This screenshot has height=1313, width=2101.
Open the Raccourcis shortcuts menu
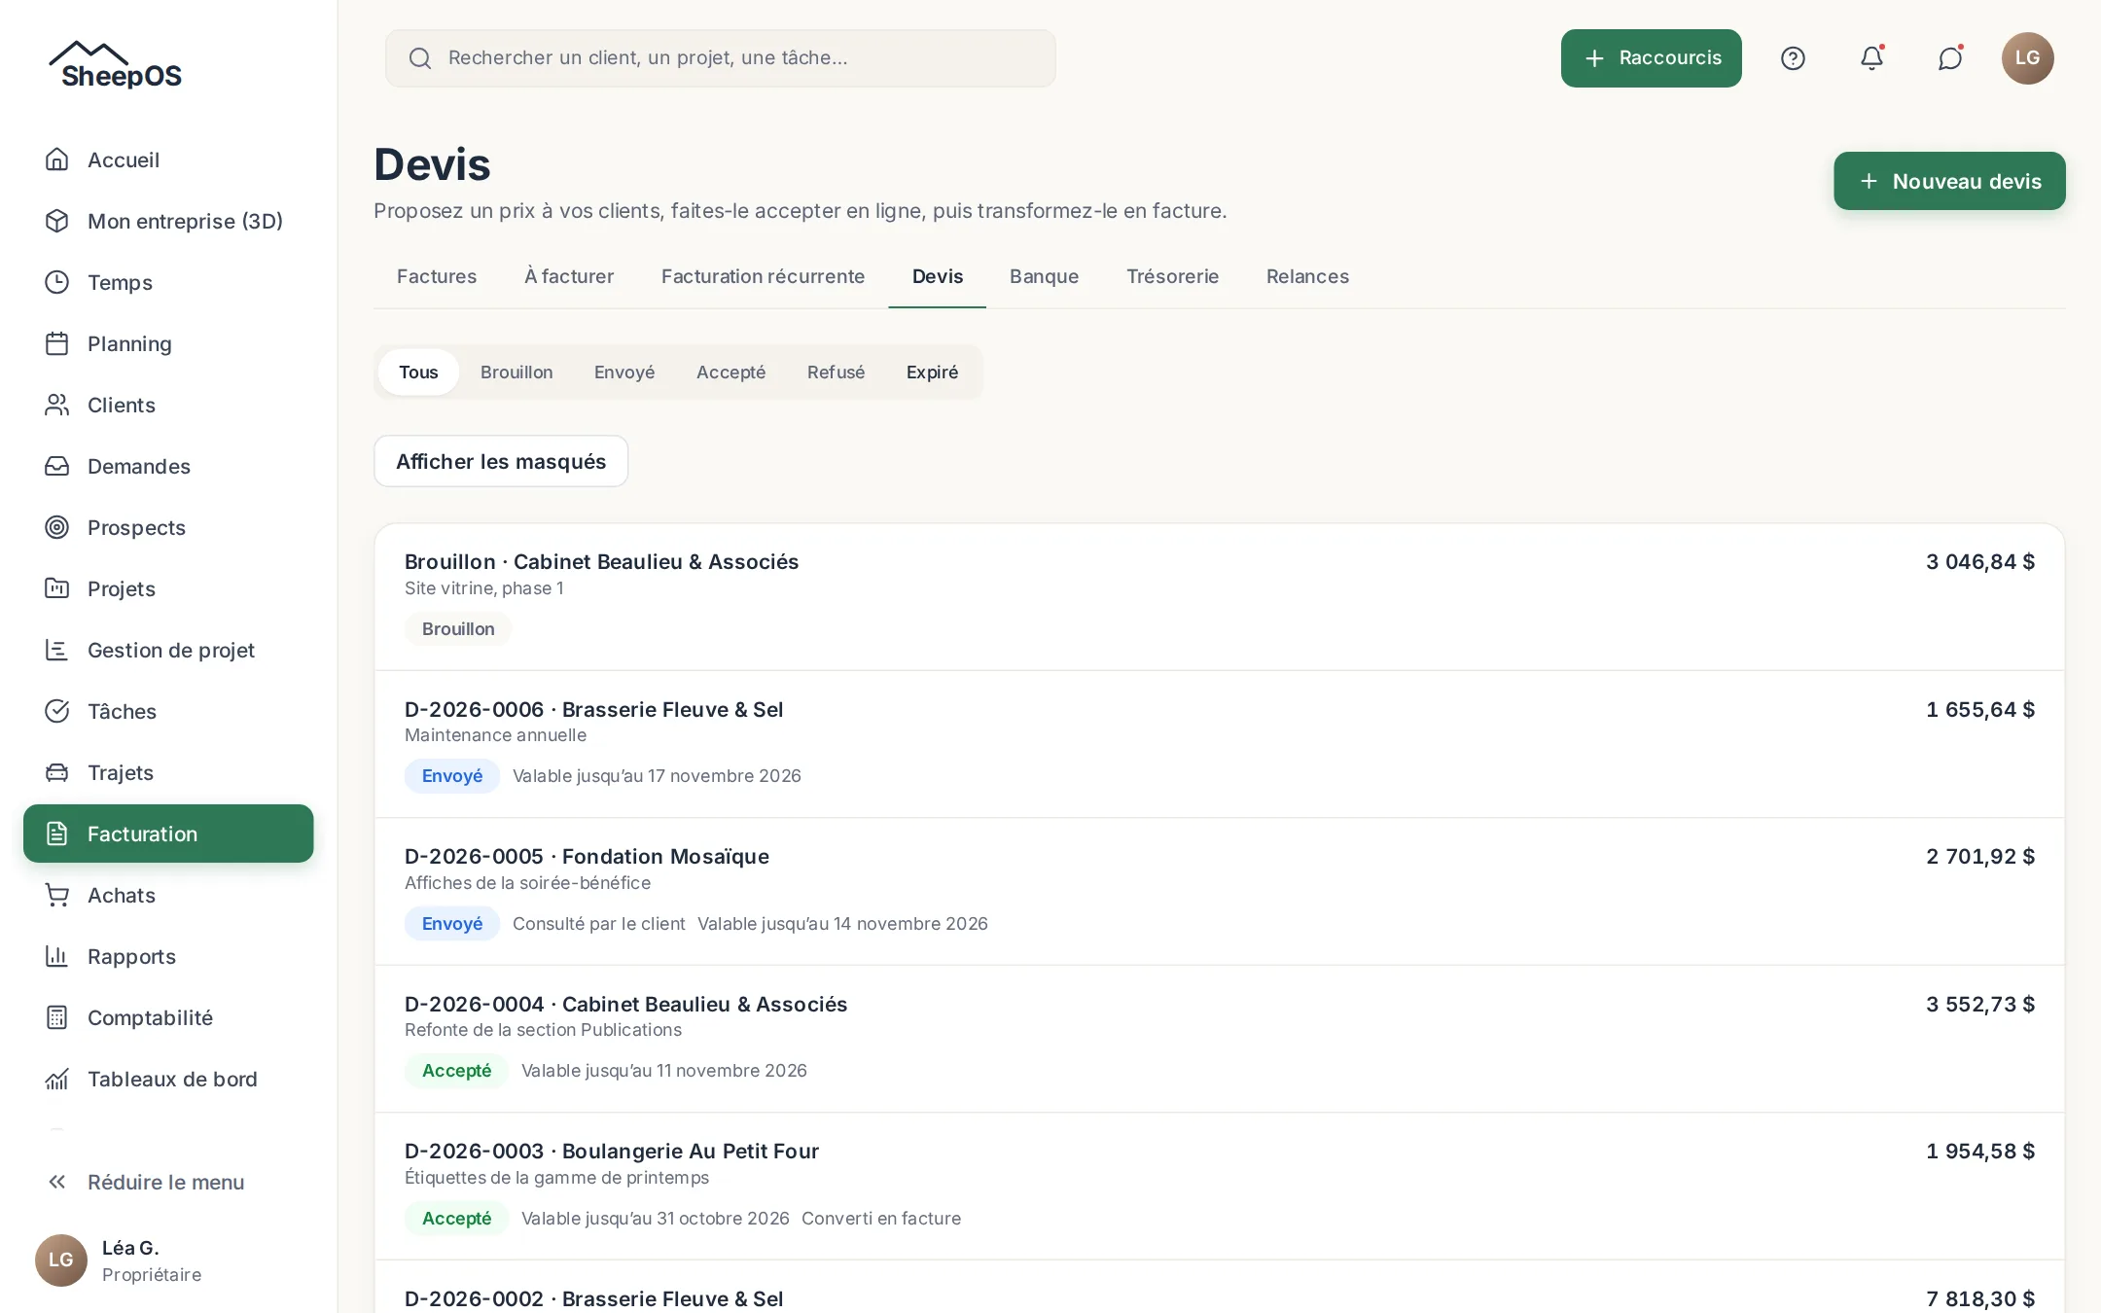[1652, 58]
